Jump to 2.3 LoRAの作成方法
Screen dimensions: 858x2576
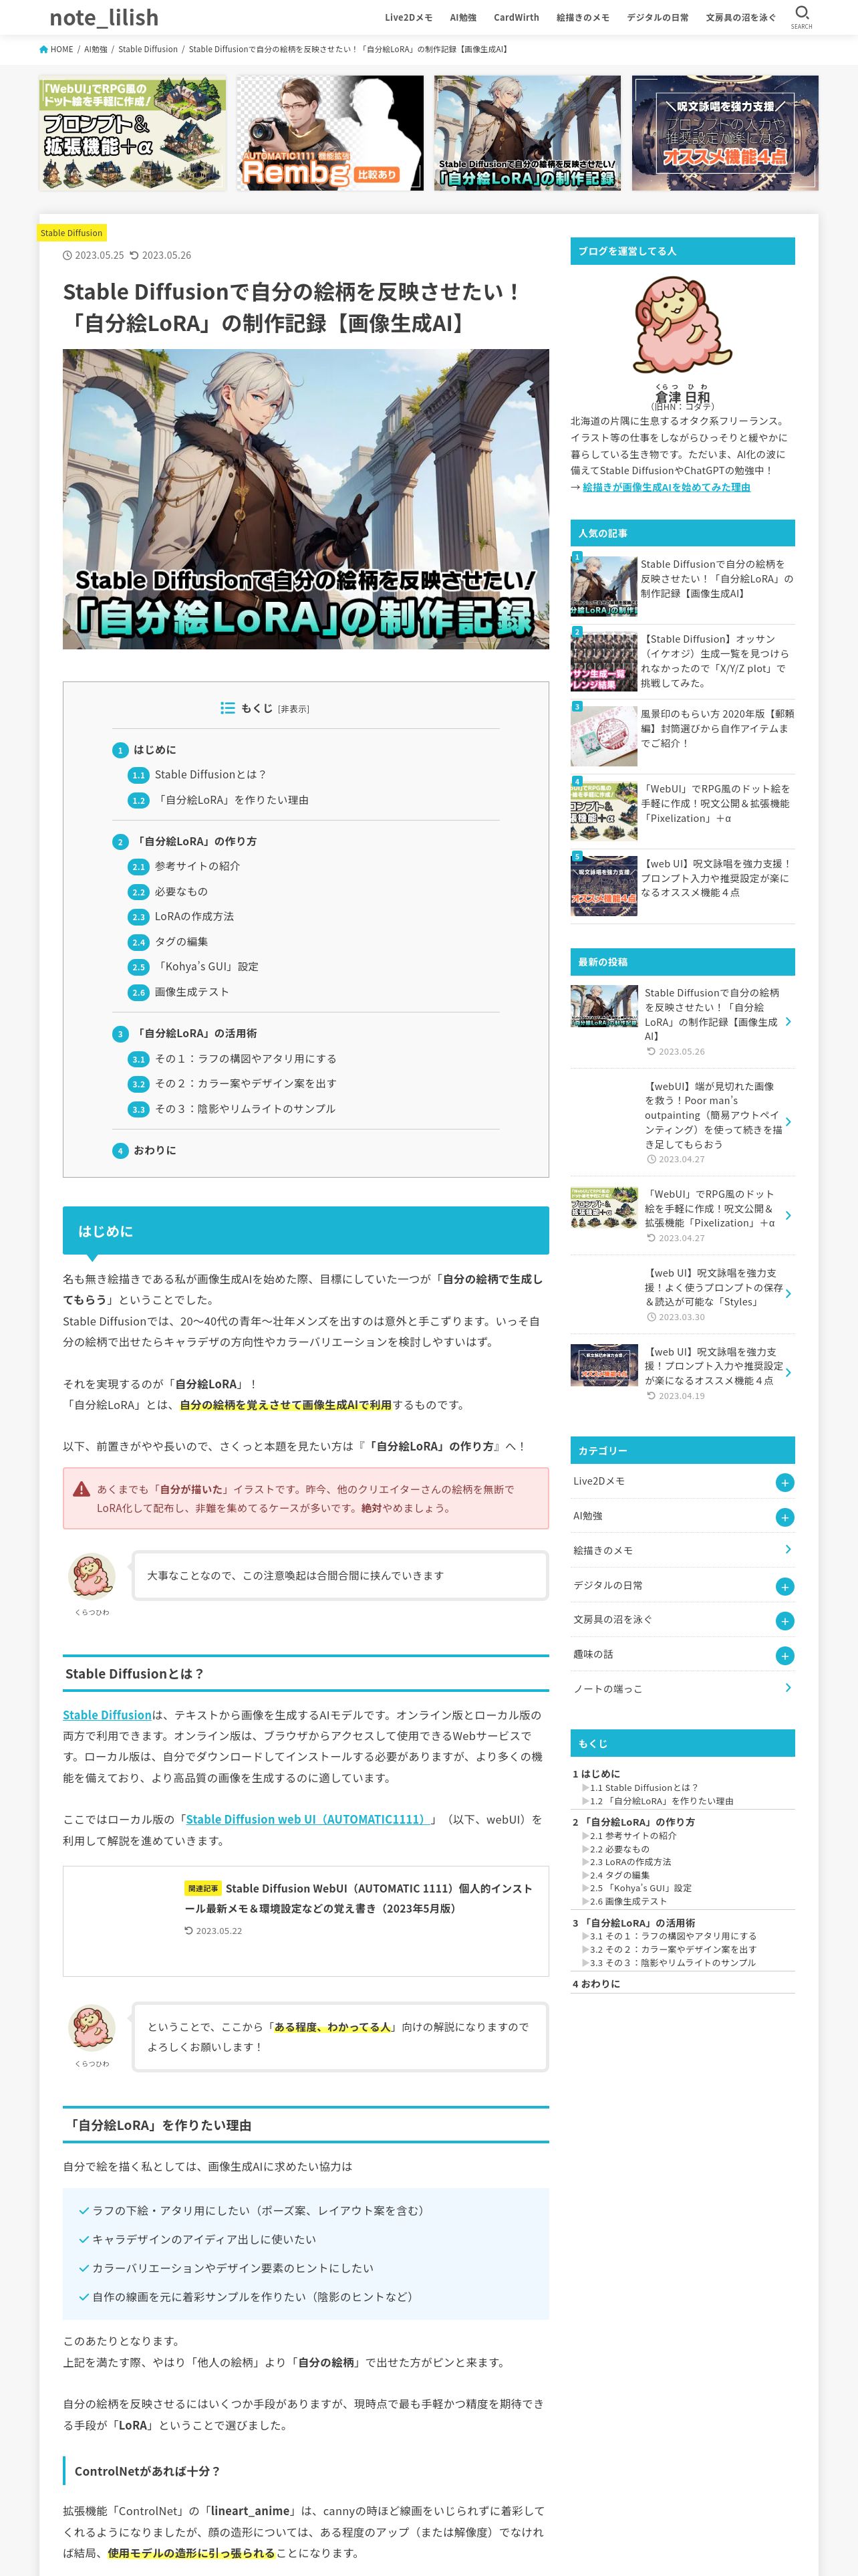click(194, 916)
